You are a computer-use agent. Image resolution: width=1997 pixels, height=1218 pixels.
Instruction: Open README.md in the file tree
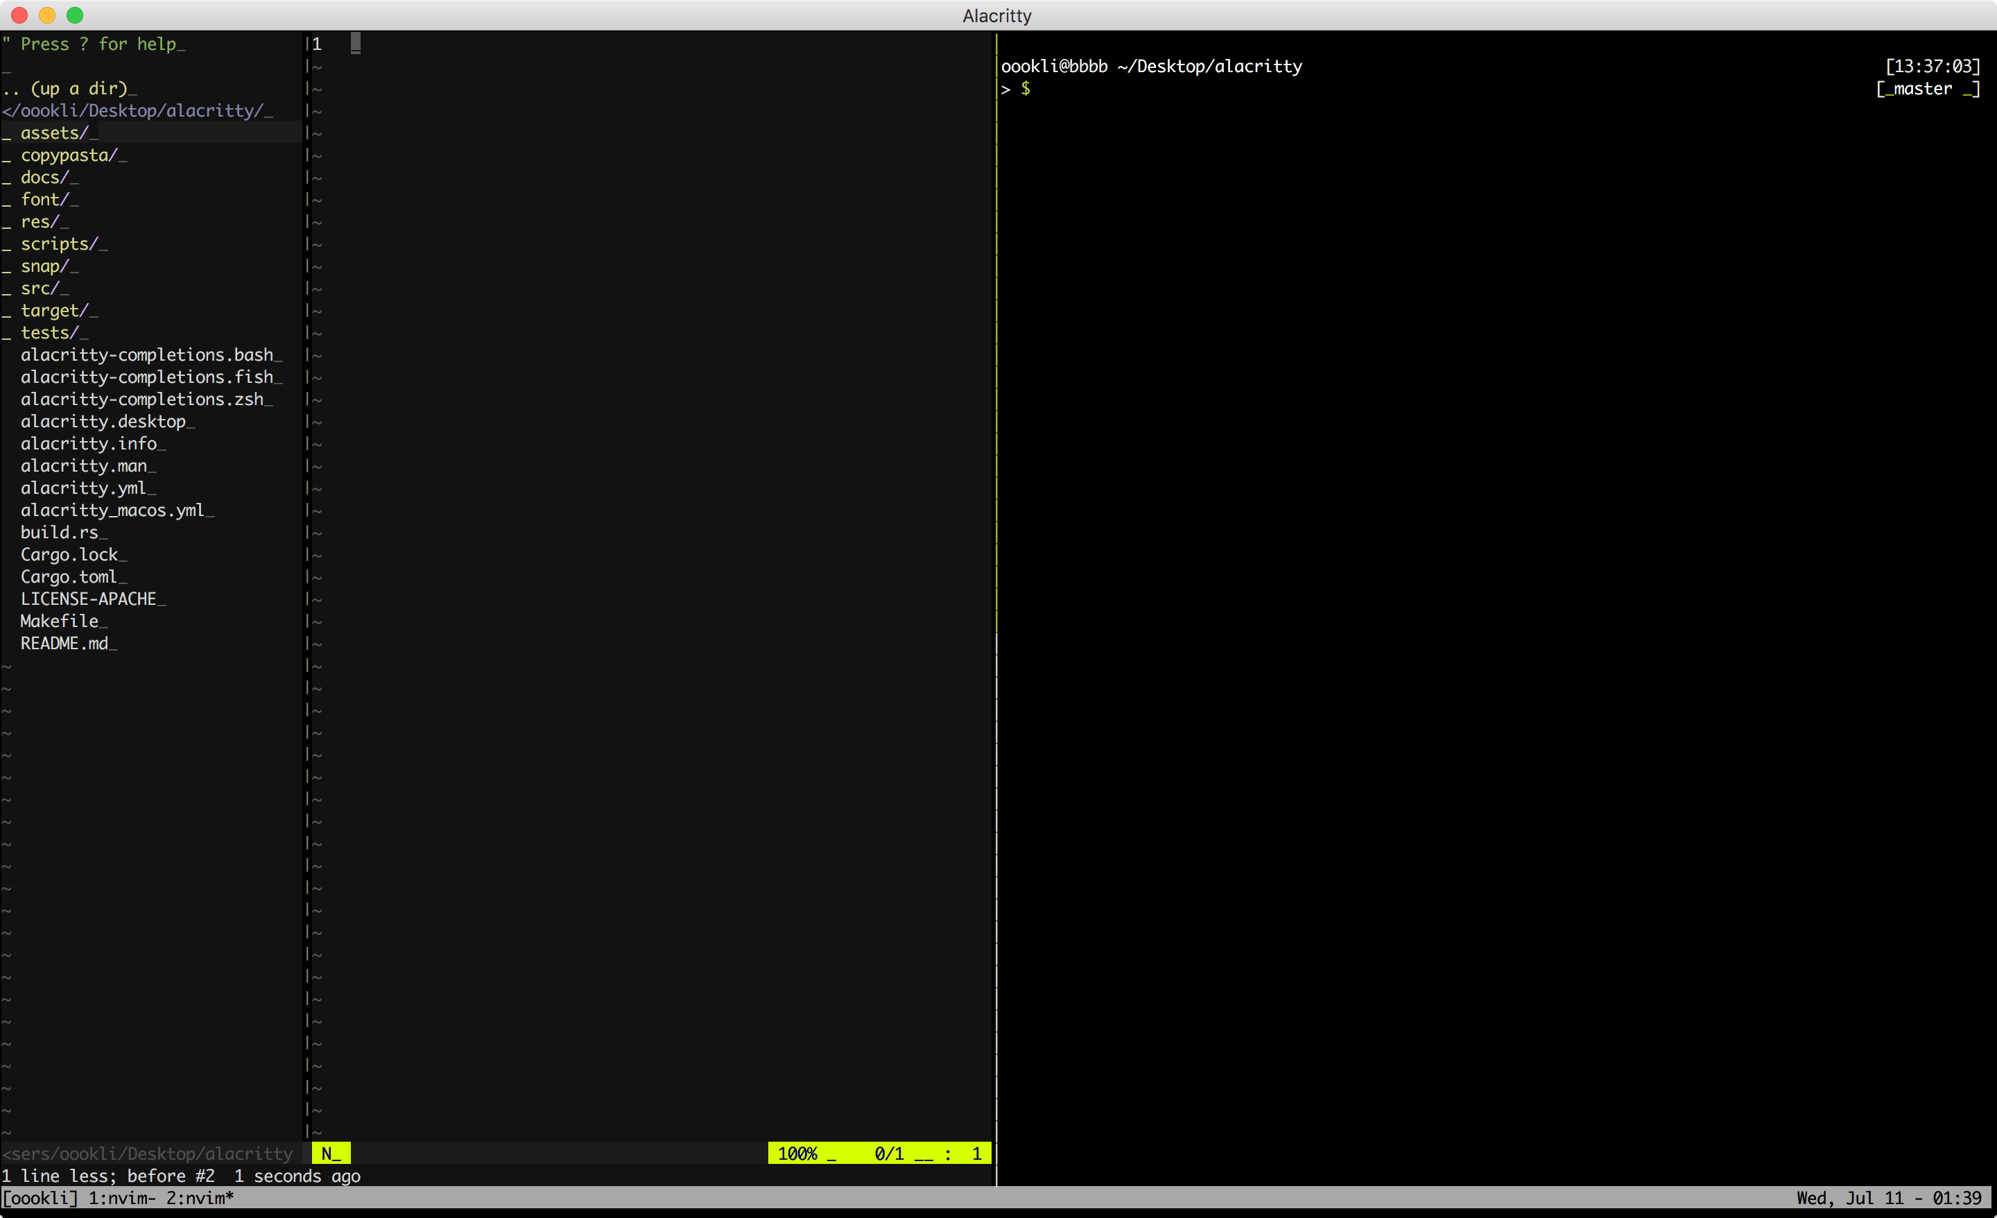coord(67,643)
